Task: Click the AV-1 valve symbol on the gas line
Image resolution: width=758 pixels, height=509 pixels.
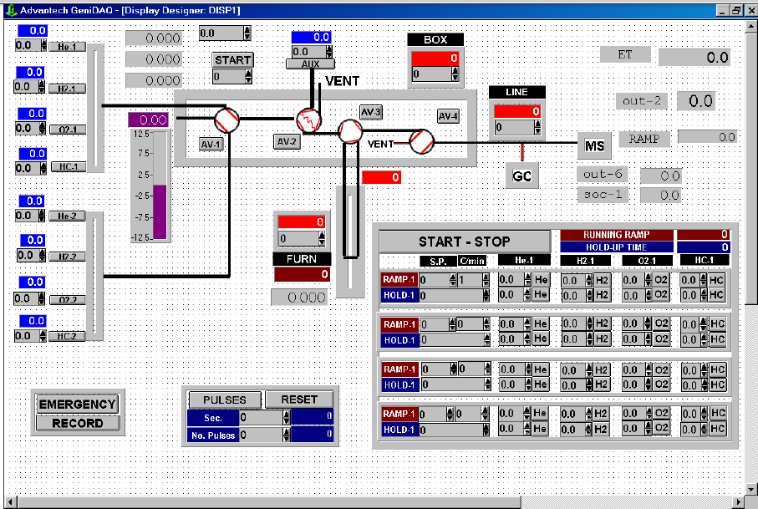Action: click(x=226, y=120)
